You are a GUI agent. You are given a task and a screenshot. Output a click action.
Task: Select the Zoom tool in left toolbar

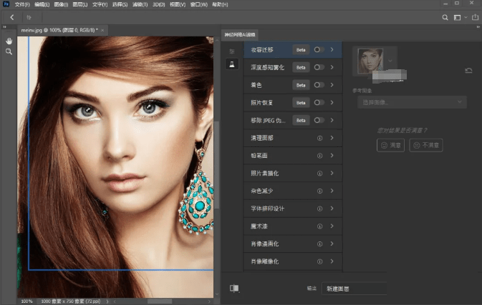point(9,52)
